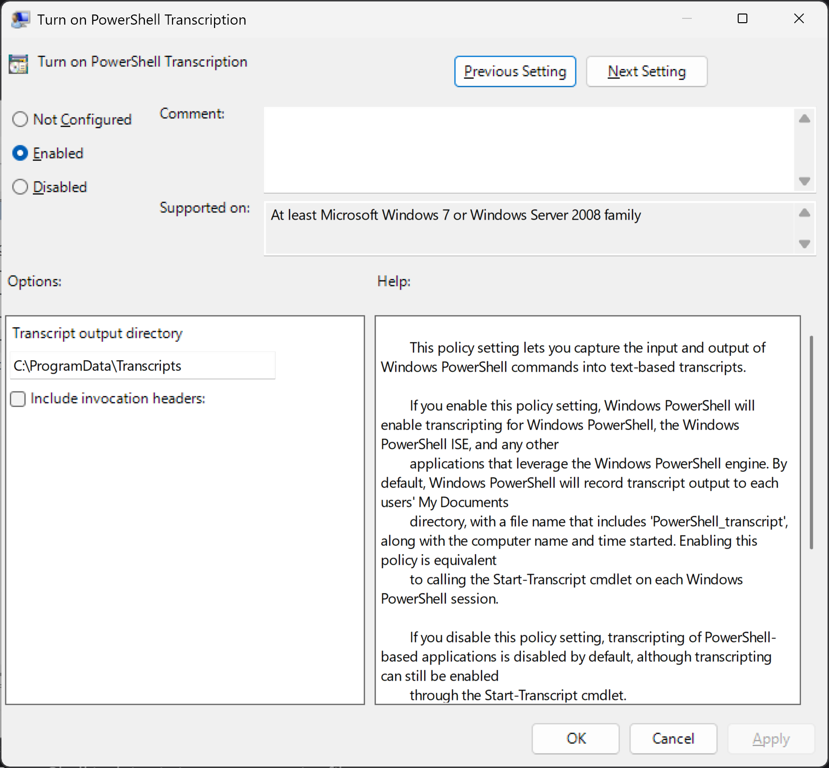The image size is (829, 768).
Task: Click the 'Help:' label
Action: [x=394, y=281]
